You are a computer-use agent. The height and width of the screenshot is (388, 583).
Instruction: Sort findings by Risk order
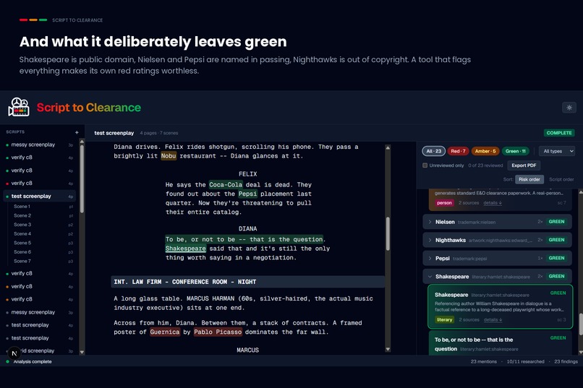click(x=529, y=179)
